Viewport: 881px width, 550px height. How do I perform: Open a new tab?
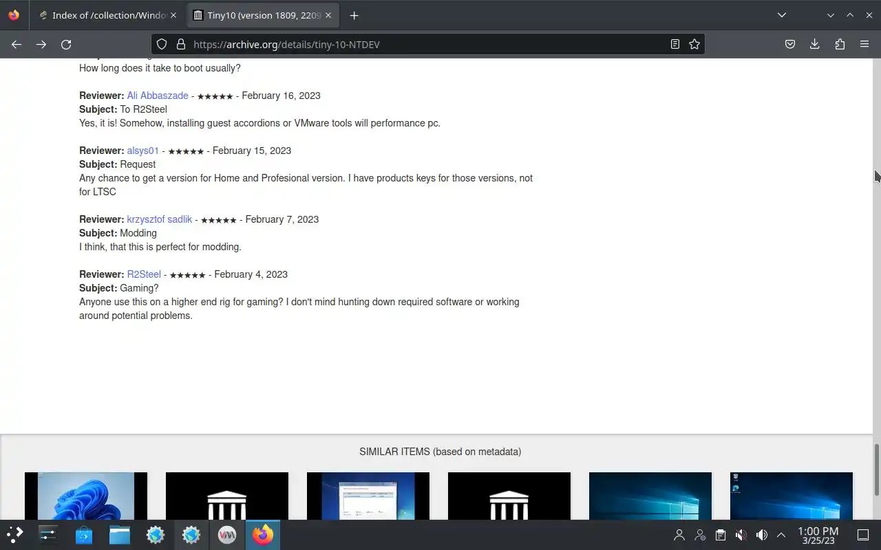click(354, 15)
